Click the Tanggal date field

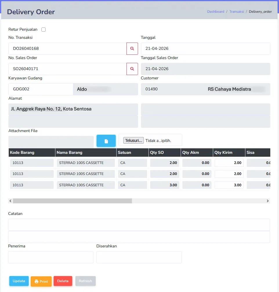(206, 49)
